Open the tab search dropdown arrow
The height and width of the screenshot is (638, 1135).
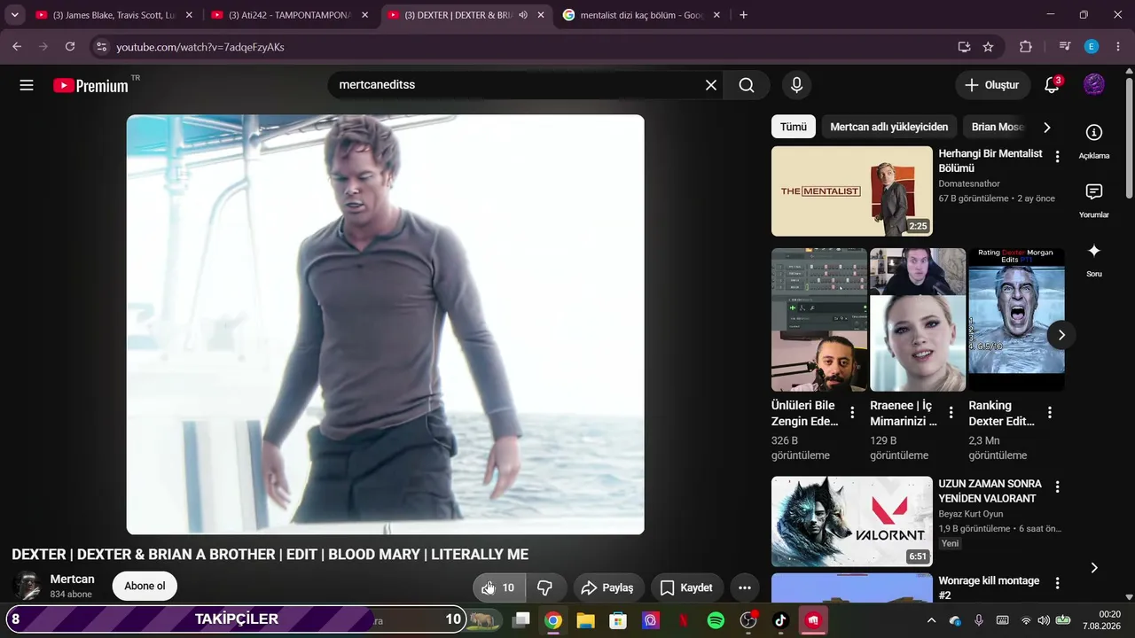[14, 15]
